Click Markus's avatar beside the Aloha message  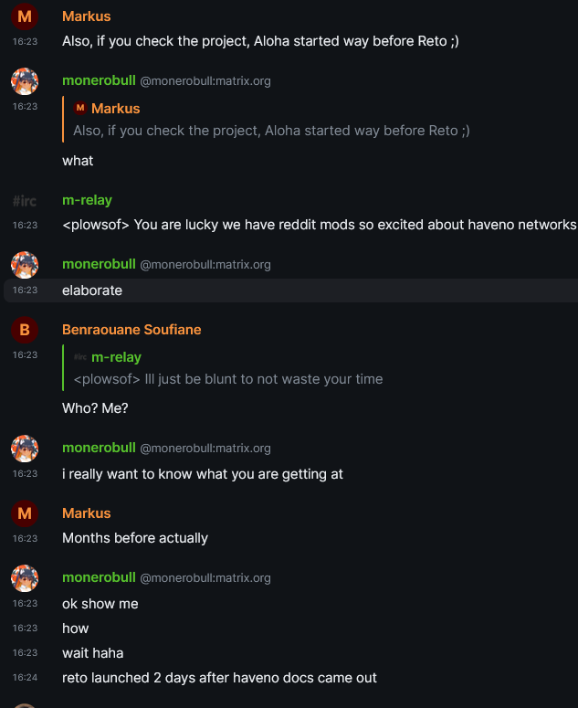pyautogui.click(x=25, y=16)
